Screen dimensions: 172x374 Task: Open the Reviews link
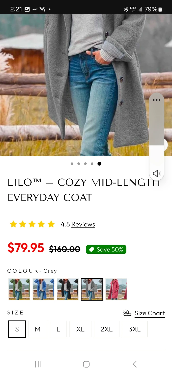(83, 224)
